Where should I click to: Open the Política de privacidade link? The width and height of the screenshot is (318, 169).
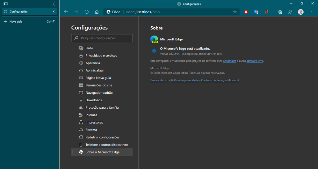(184, 80)
